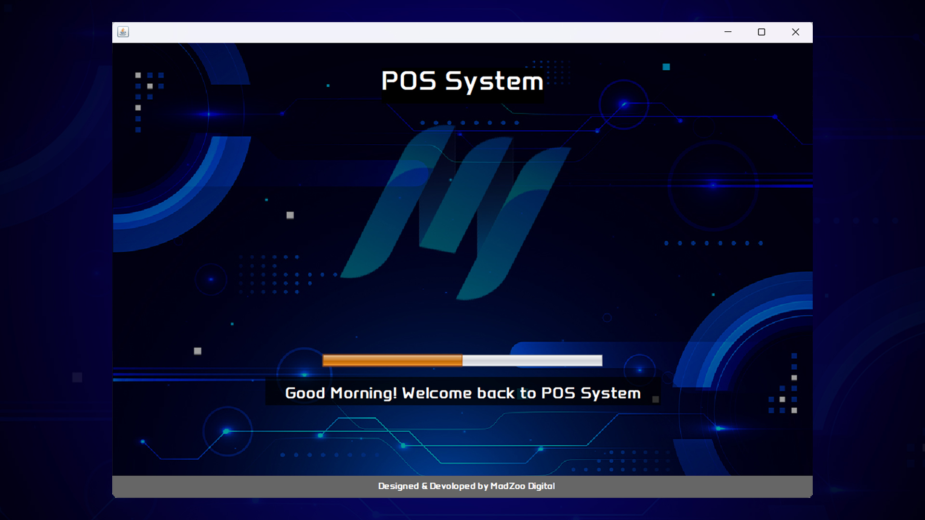Click the "POS System" title heading
This screenshot has width=925, height=520.
462,81
